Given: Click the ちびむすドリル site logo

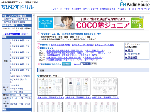Looking at the screenshot, I should click(x=17, y=7).
